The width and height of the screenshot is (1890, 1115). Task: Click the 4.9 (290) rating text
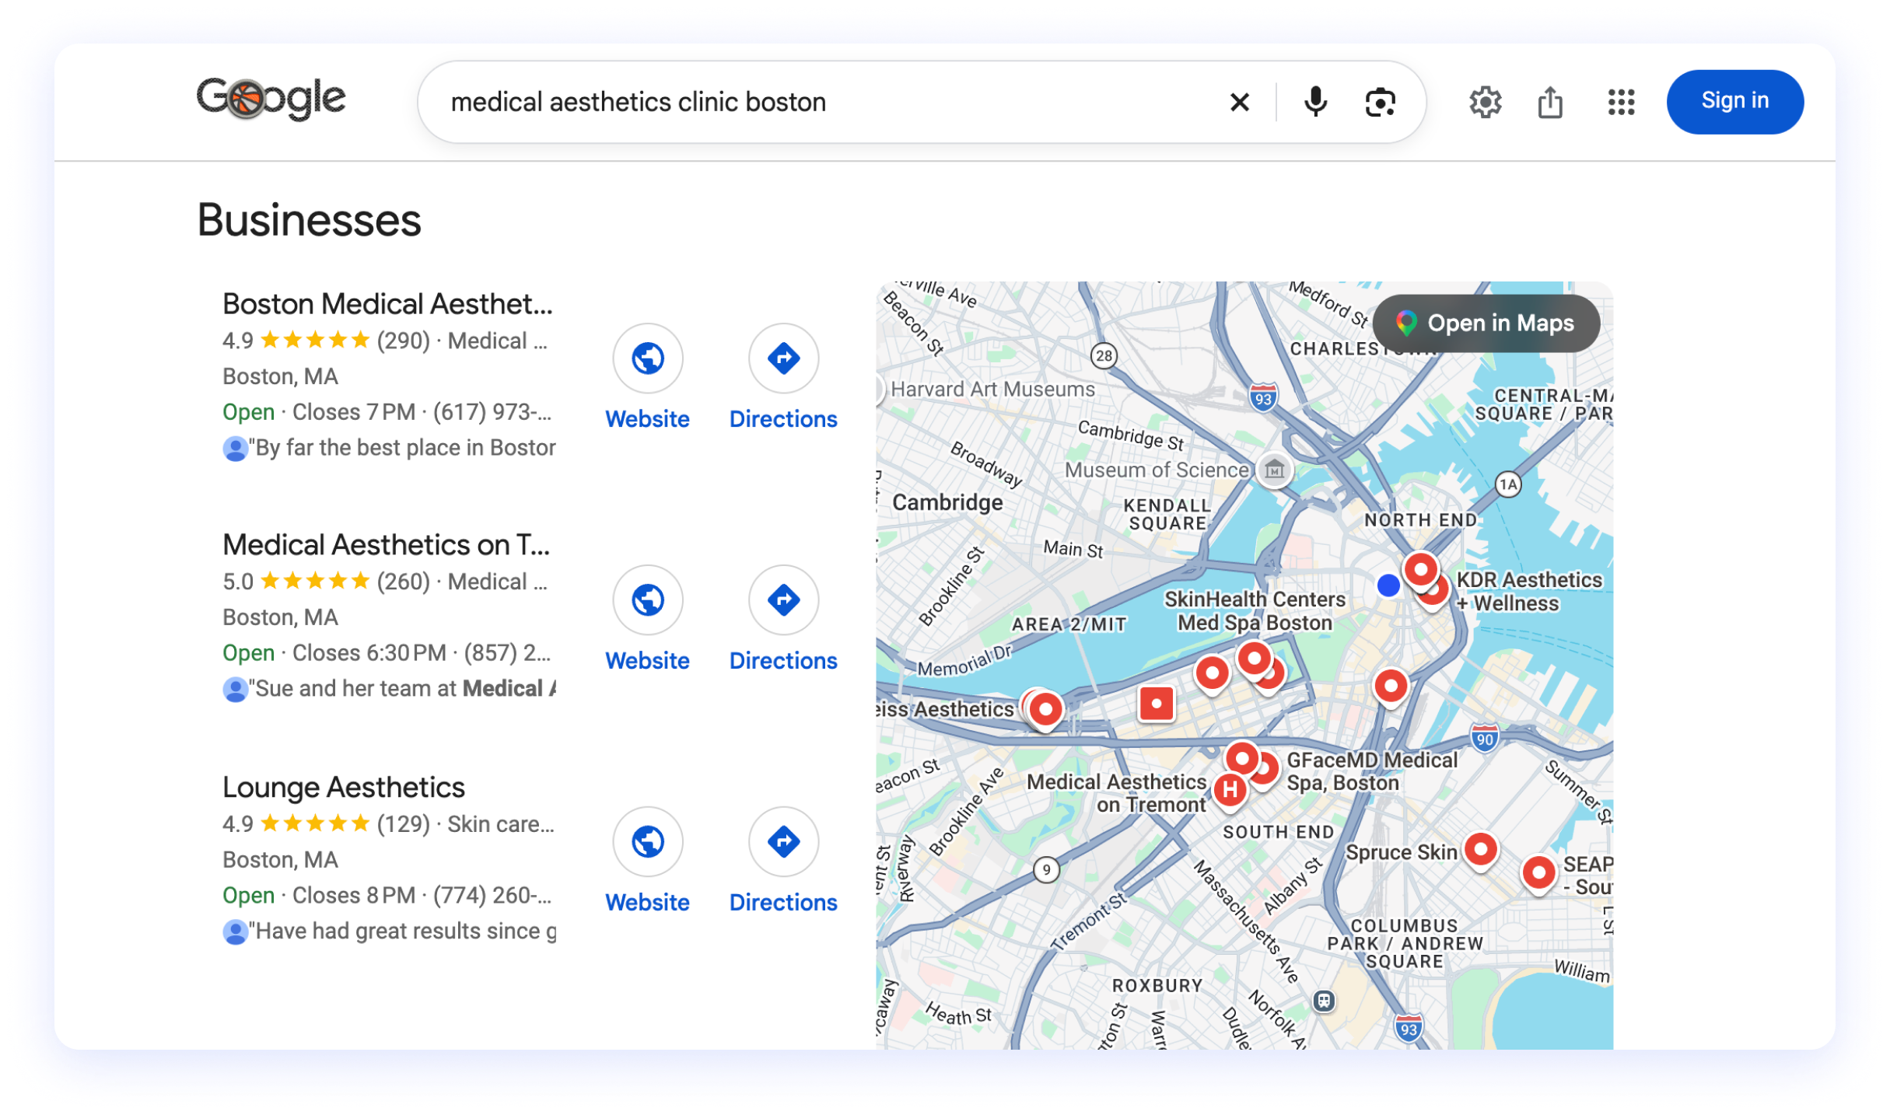coord(326,341)
